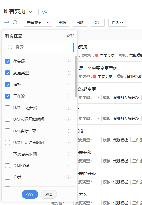Click the 保存 button

click(30, 194)
